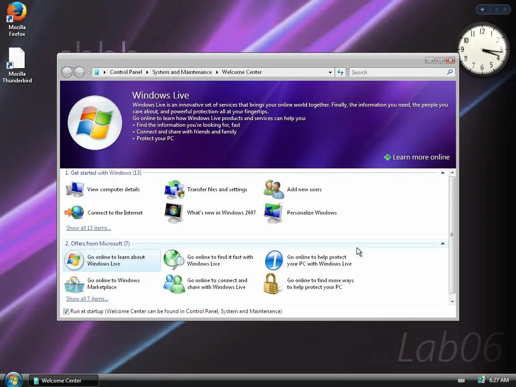
Task: Click the Get started with Windows (13) heading
Action: tap(103, 173)
